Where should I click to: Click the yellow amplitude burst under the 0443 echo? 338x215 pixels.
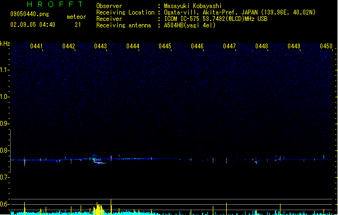click(98, 209)
